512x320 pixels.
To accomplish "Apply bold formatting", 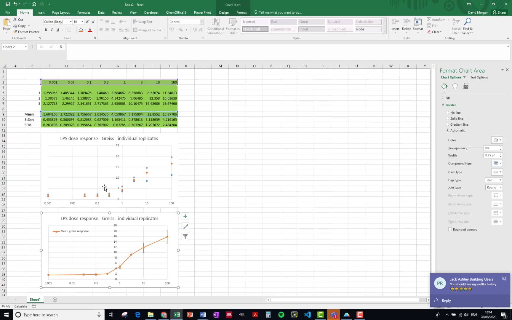I will pyautogui.click(x=46, y=30).
